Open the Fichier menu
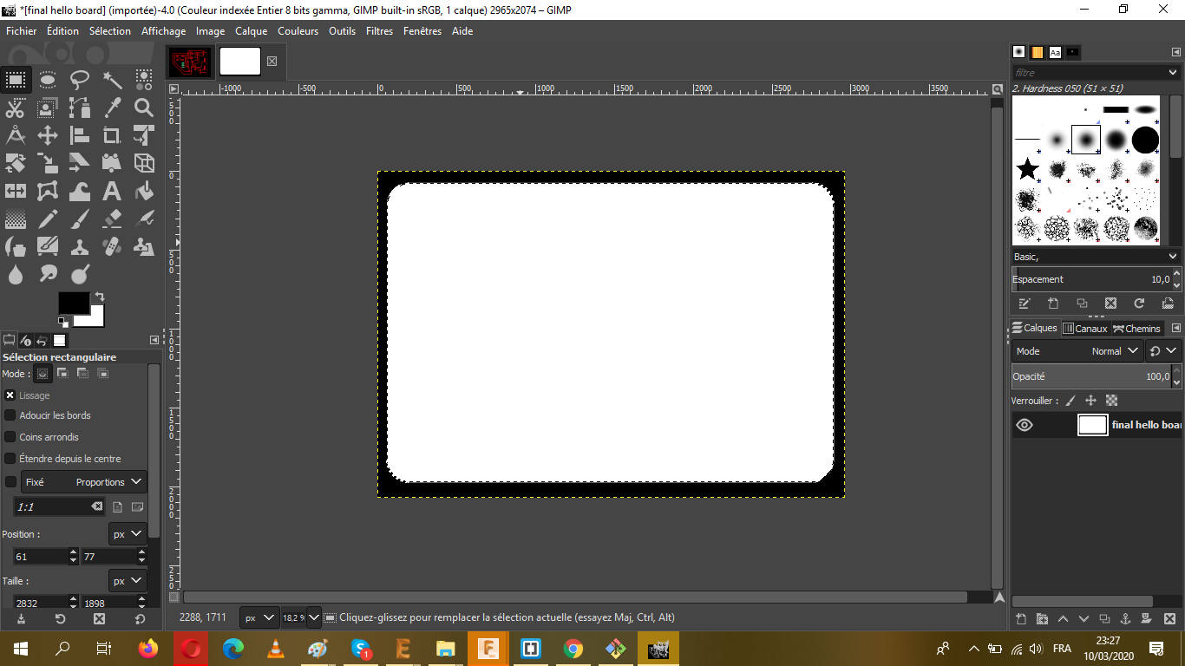The height and width of the screenshot is (666, 1185). (x=22, y=31)
